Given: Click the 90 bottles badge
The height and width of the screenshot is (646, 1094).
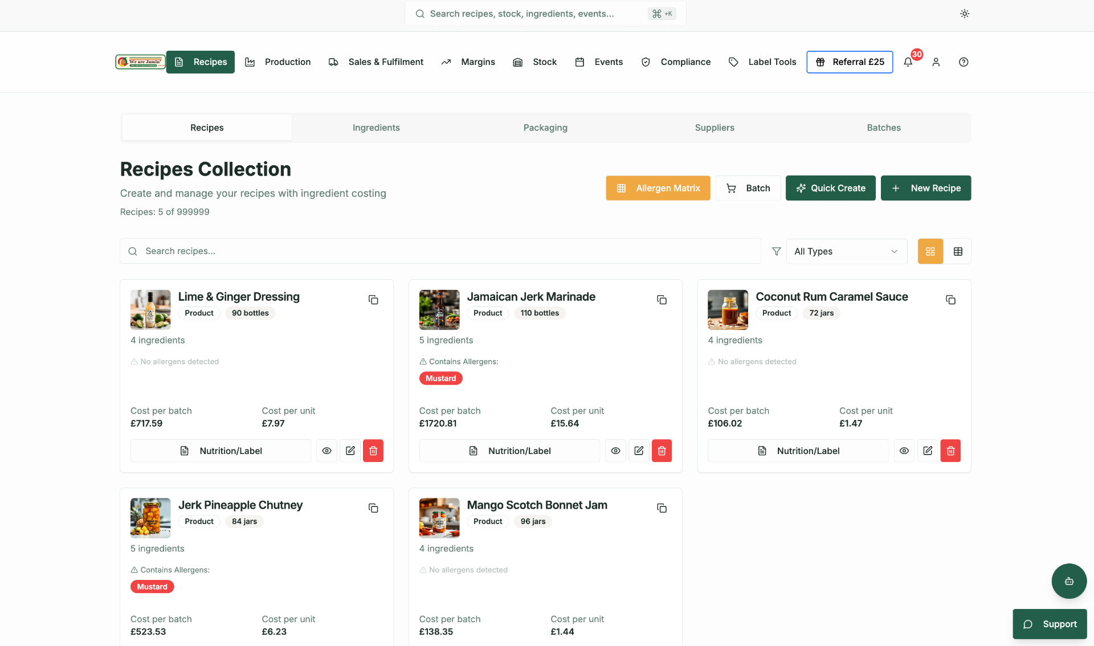Looking at the screenshot, I should [x=250, y=313].
